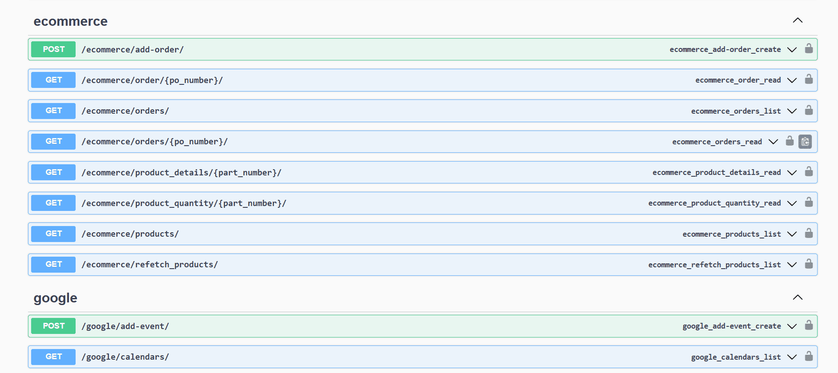Copy the /ecommerce/orders/{po_number}/ path to clipboard
This screenshot has width=838, height=373.
805,142
